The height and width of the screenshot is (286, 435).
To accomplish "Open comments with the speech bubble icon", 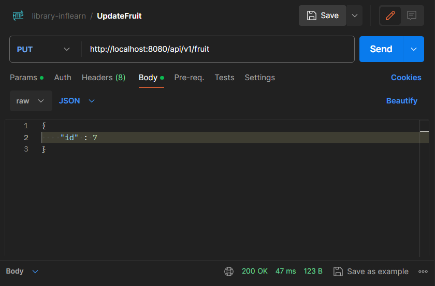I will (x=411, y=15).
